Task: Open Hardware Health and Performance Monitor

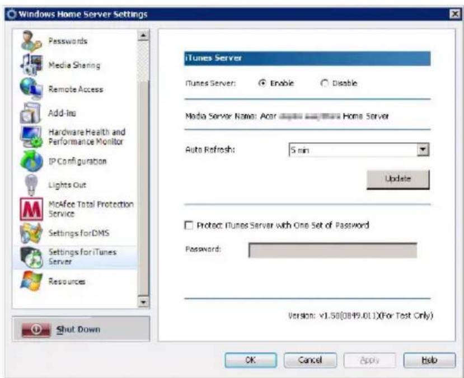Action: pyautogui.click(x=87, y=136)
